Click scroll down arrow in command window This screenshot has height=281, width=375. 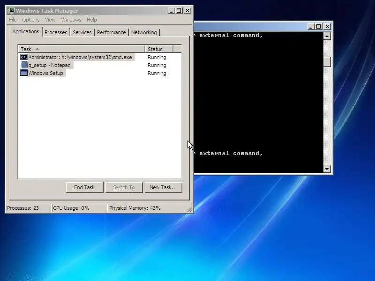[x=327, y=169]
